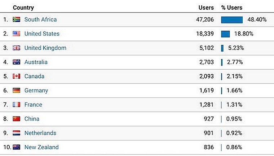Click the Germany flag icon

point(17,90)
